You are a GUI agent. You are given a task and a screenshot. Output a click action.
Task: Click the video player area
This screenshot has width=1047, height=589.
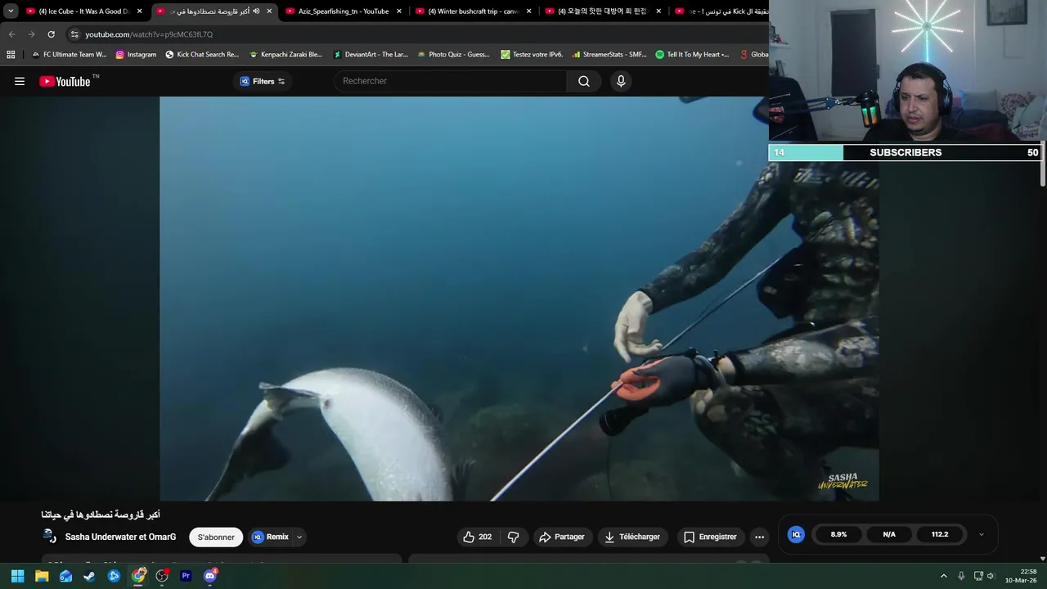519,299
